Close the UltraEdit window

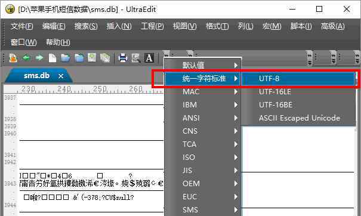347,9
